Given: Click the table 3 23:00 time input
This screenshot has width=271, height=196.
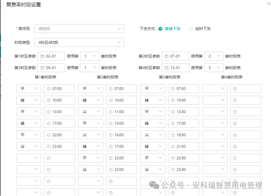Looking at the screenshot, I should (184, 170).
